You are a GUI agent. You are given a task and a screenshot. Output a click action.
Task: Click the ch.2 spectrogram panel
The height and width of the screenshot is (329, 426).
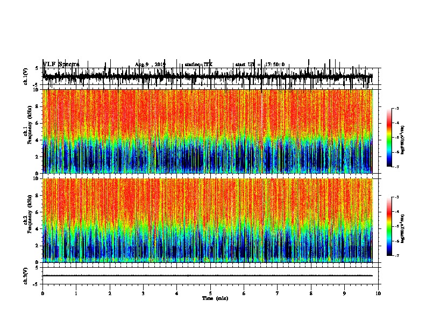tap(208, 220)
